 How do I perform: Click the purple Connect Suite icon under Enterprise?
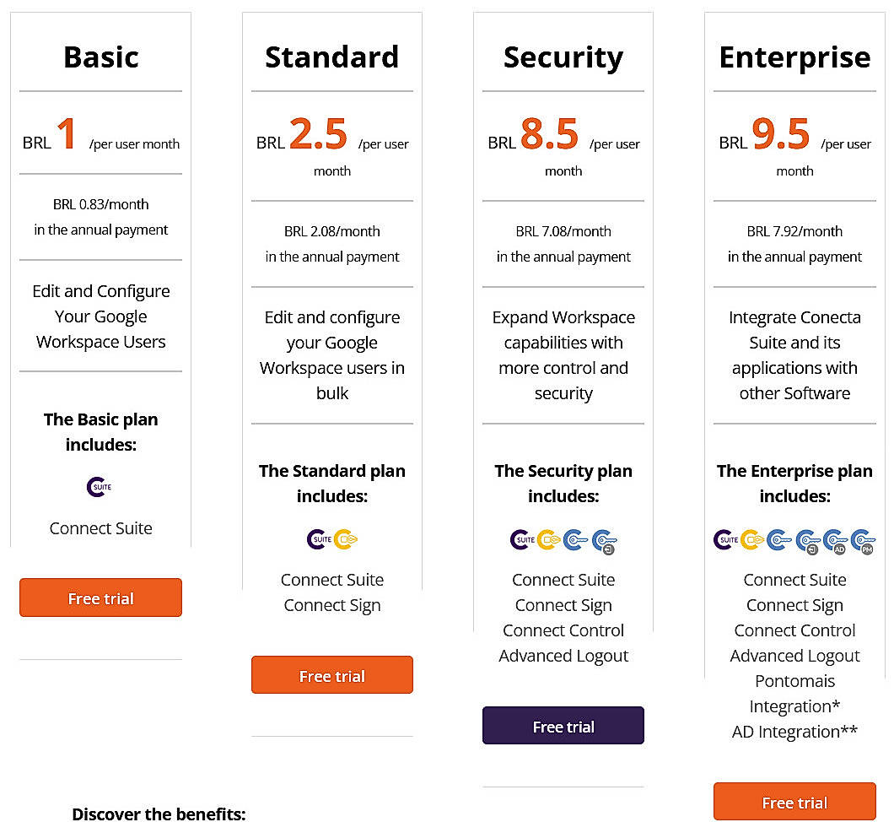(x=724, y=539)
